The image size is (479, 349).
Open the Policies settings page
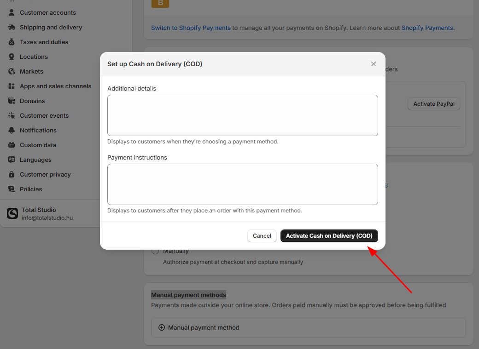pos(31,189)
